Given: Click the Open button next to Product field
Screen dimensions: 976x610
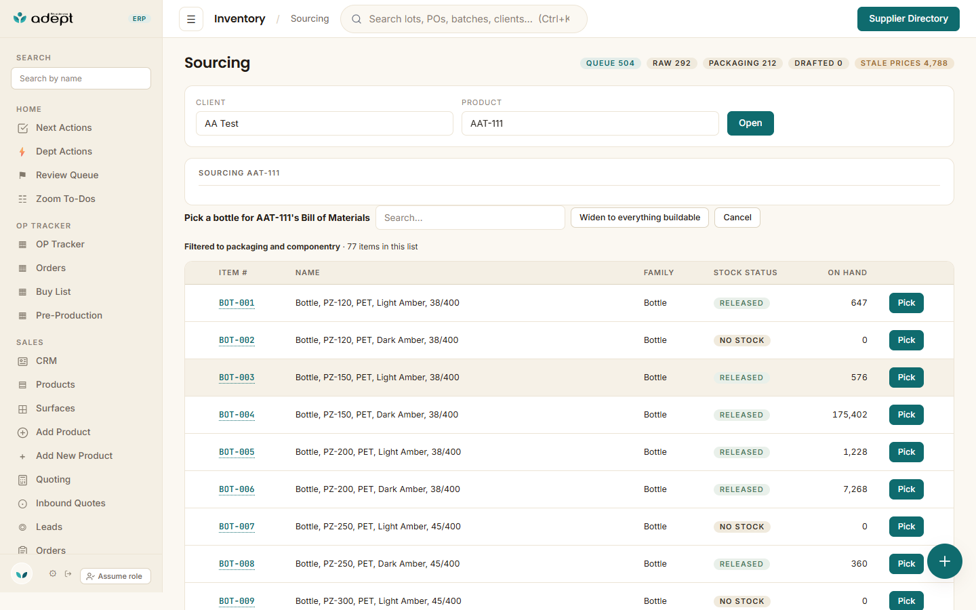Looking at the screenshot, I should [750, 123].
